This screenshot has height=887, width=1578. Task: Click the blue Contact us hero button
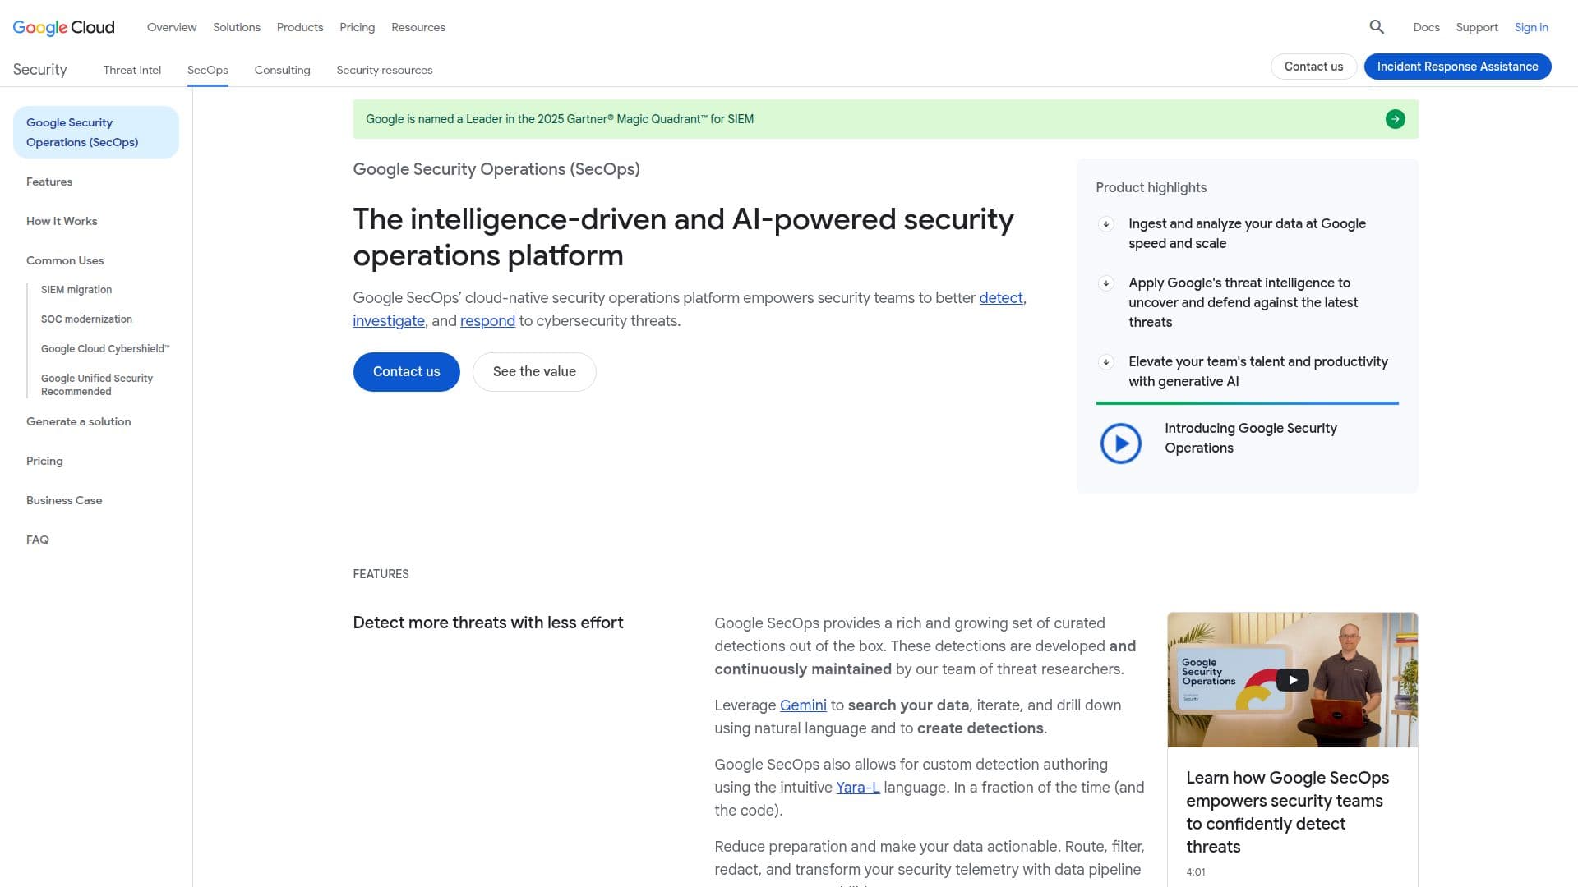pyautogui.click(x=407, y=372)
